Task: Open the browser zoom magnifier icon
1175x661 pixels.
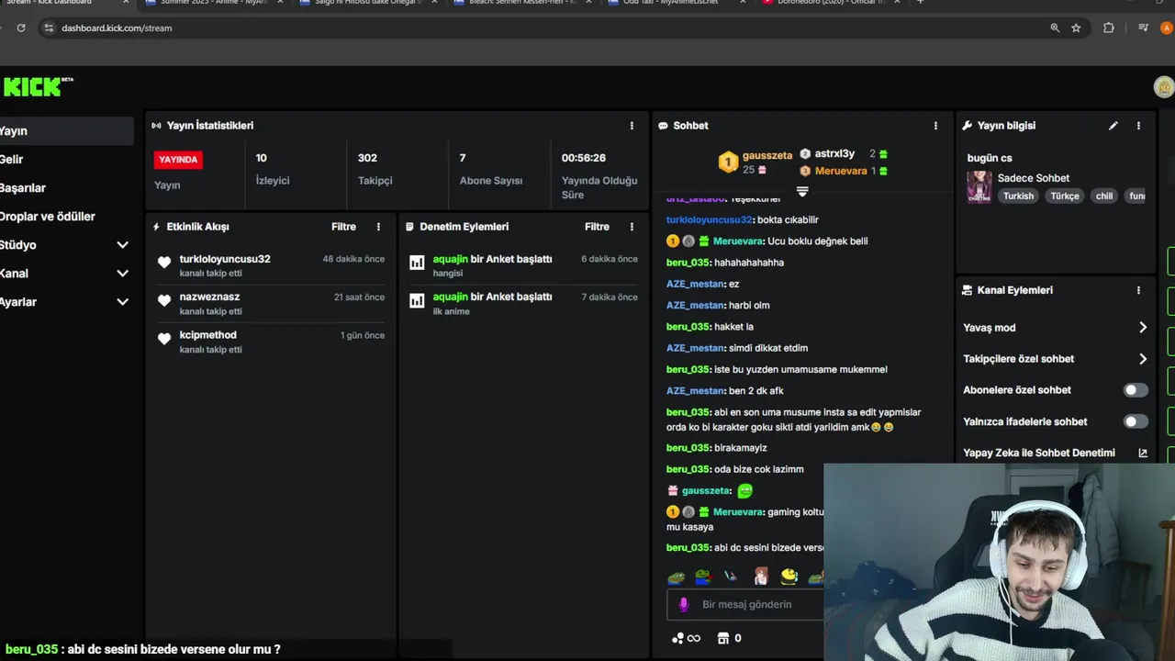Action: (1055, 28)
